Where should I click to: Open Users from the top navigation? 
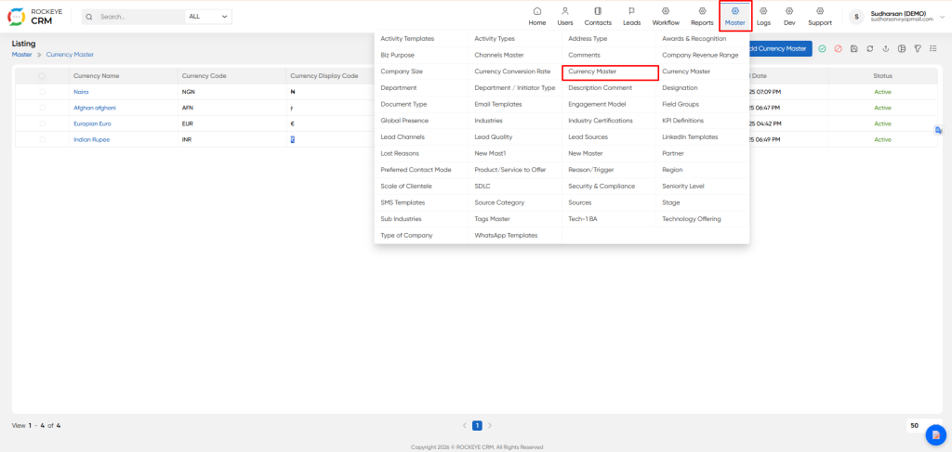pyautogui.click(x=564, y=17)
